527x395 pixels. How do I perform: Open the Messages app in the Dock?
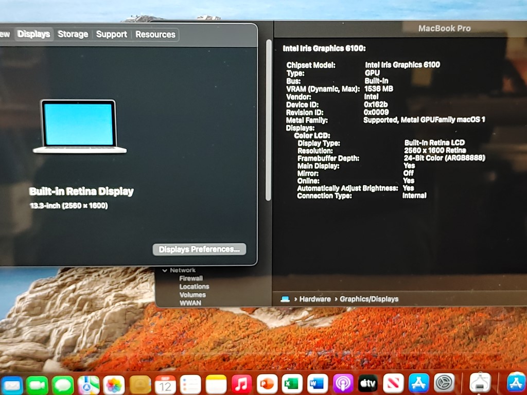click(x=62, y=385)
